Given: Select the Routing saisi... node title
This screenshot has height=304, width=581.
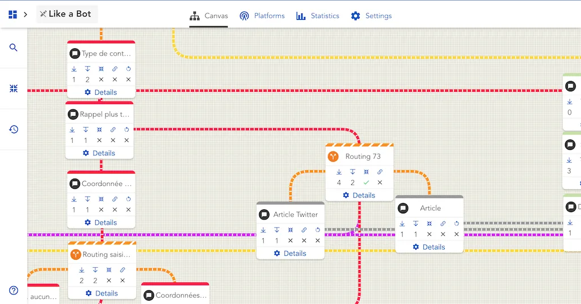Looking at the screenshot, I should point(106,255).
